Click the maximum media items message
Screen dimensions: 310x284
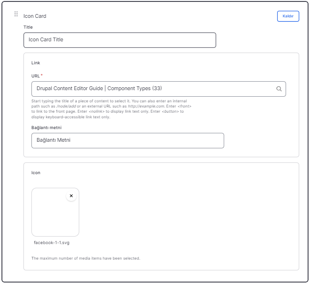tap(86, 258)
